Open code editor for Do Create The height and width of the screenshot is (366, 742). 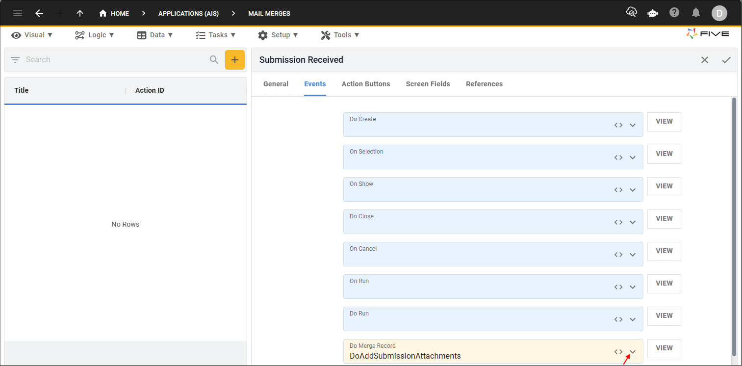618,125
